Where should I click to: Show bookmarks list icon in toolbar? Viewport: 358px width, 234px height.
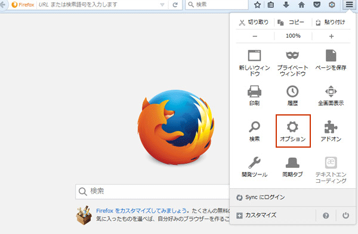(271, 5)
